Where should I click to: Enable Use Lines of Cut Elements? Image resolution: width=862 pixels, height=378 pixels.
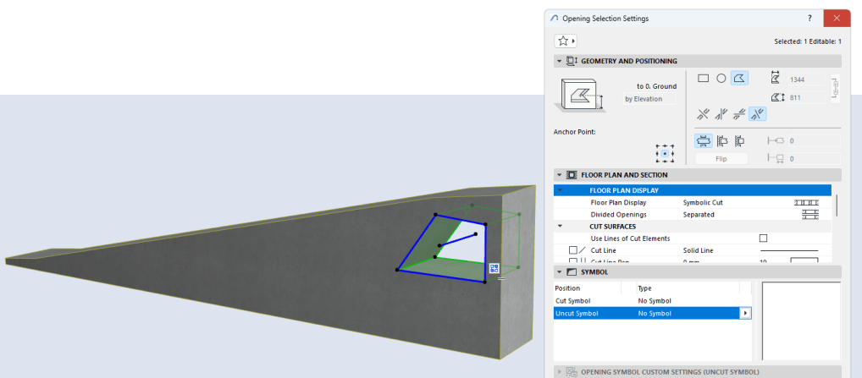[x=763, y=238]
